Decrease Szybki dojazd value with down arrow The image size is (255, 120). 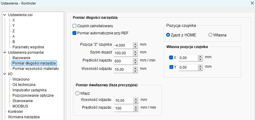[135, 55]
